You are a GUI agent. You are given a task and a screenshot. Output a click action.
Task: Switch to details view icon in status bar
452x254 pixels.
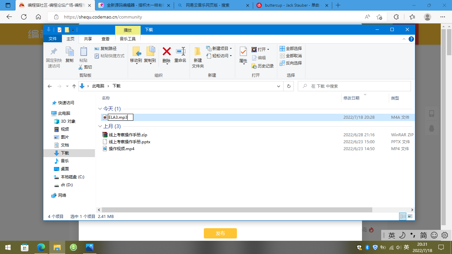point(403,216)
